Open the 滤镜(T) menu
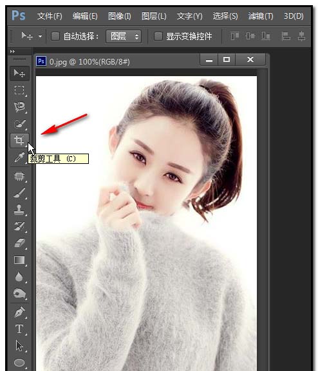Viewport: 318px width, 371px height. point(261,16)
